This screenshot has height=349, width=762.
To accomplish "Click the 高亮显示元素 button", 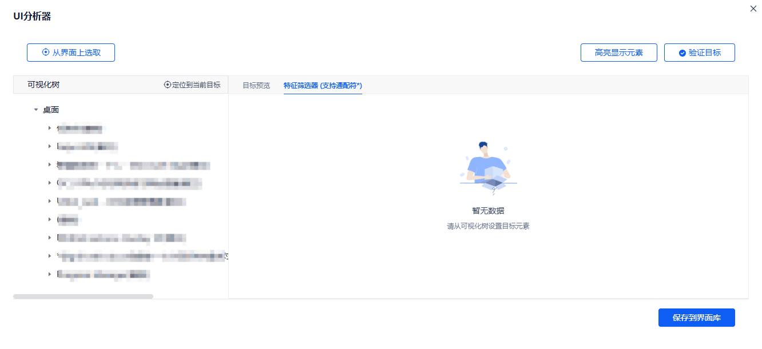I will [618, 53].
